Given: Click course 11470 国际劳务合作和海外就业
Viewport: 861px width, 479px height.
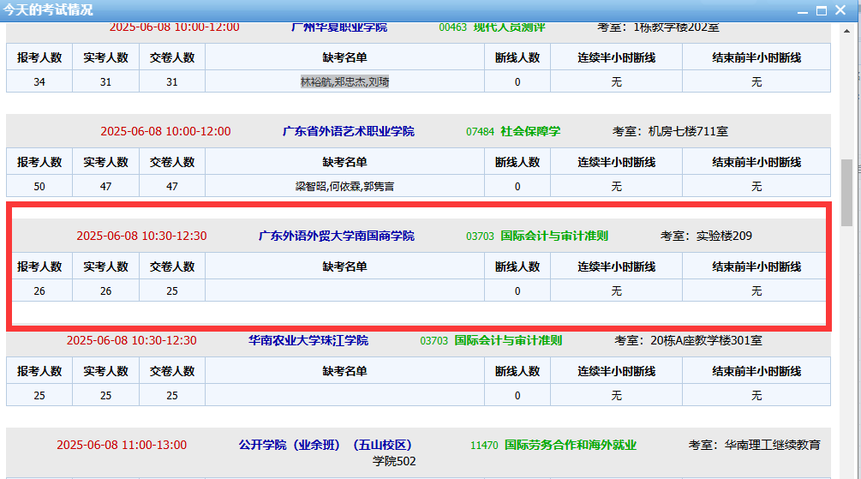Looking at the screenshot, I should (570, 445).
